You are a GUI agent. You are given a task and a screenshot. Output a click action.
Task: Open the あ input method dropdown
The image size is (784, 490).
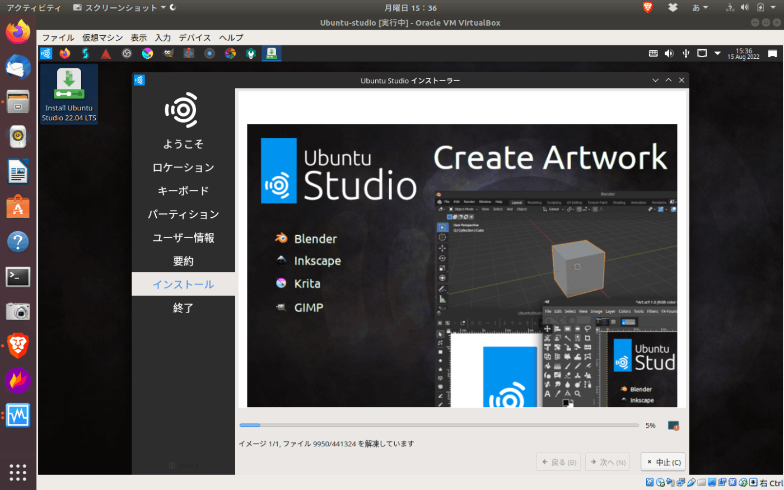click(x=700, y=8)
